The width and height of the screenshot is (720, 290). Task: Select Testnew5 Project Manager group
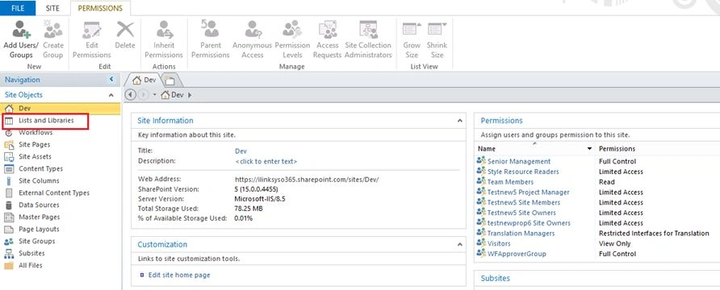click(x=528, y=192)
